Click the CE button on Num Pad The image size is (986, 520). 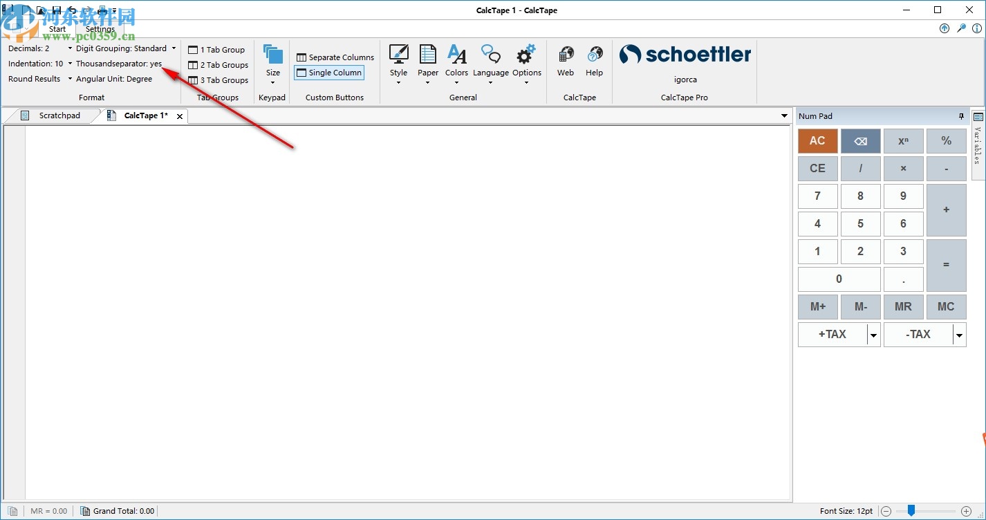[x=817, y=169]
